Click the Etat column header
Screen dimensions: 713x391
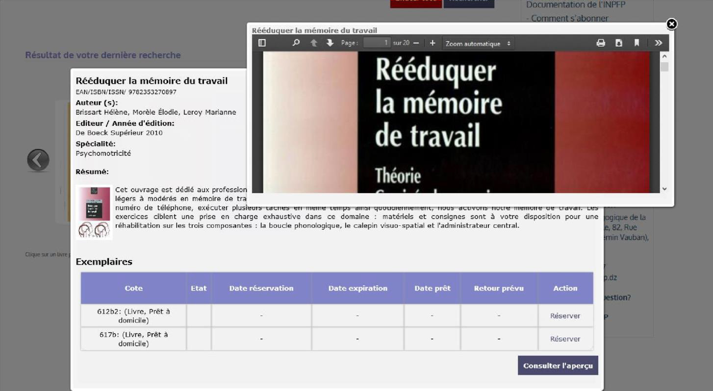199,288
